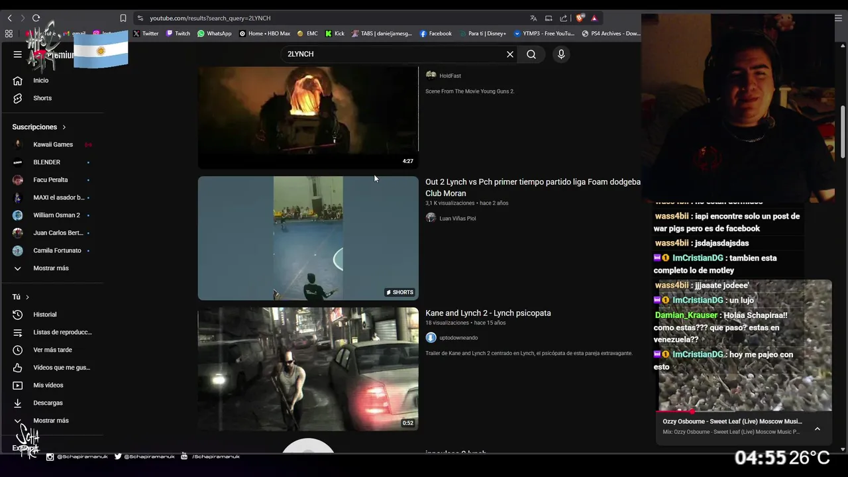The image size is (848, 477).
Task: Open the WhatsApp bookmark
Action: [x=214, y=33]
